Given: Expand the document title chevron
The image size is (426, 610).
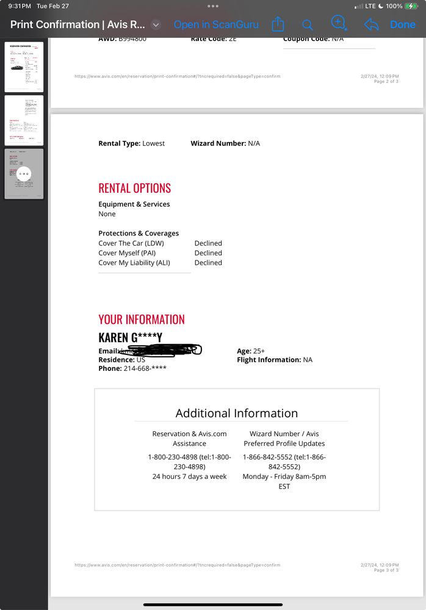Looking at the screenshot, I should point(156,25).
